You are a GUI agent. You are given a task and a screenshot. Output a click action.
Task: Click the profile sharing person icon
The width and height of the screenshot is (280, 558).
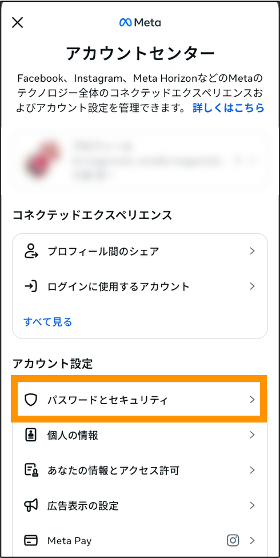click(31, 251)
